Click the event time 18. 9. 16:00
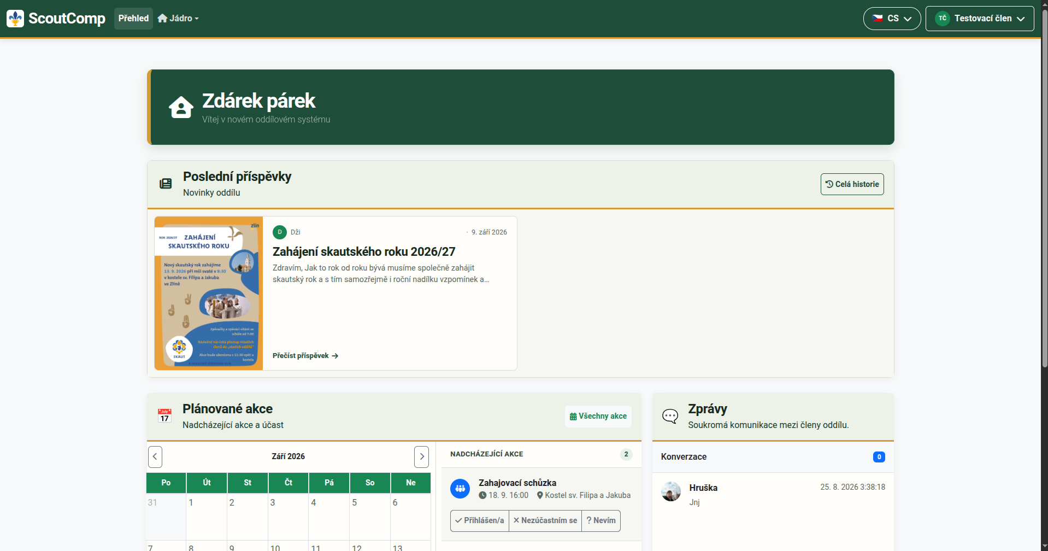This screenshot has width=1048, height=551. (x=504, y=495)
